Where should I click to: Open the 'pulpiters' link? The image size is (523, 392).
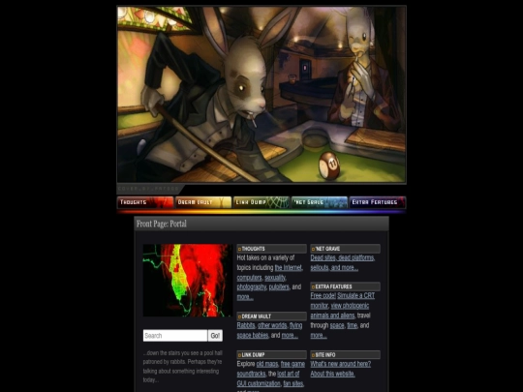[279, 287]
